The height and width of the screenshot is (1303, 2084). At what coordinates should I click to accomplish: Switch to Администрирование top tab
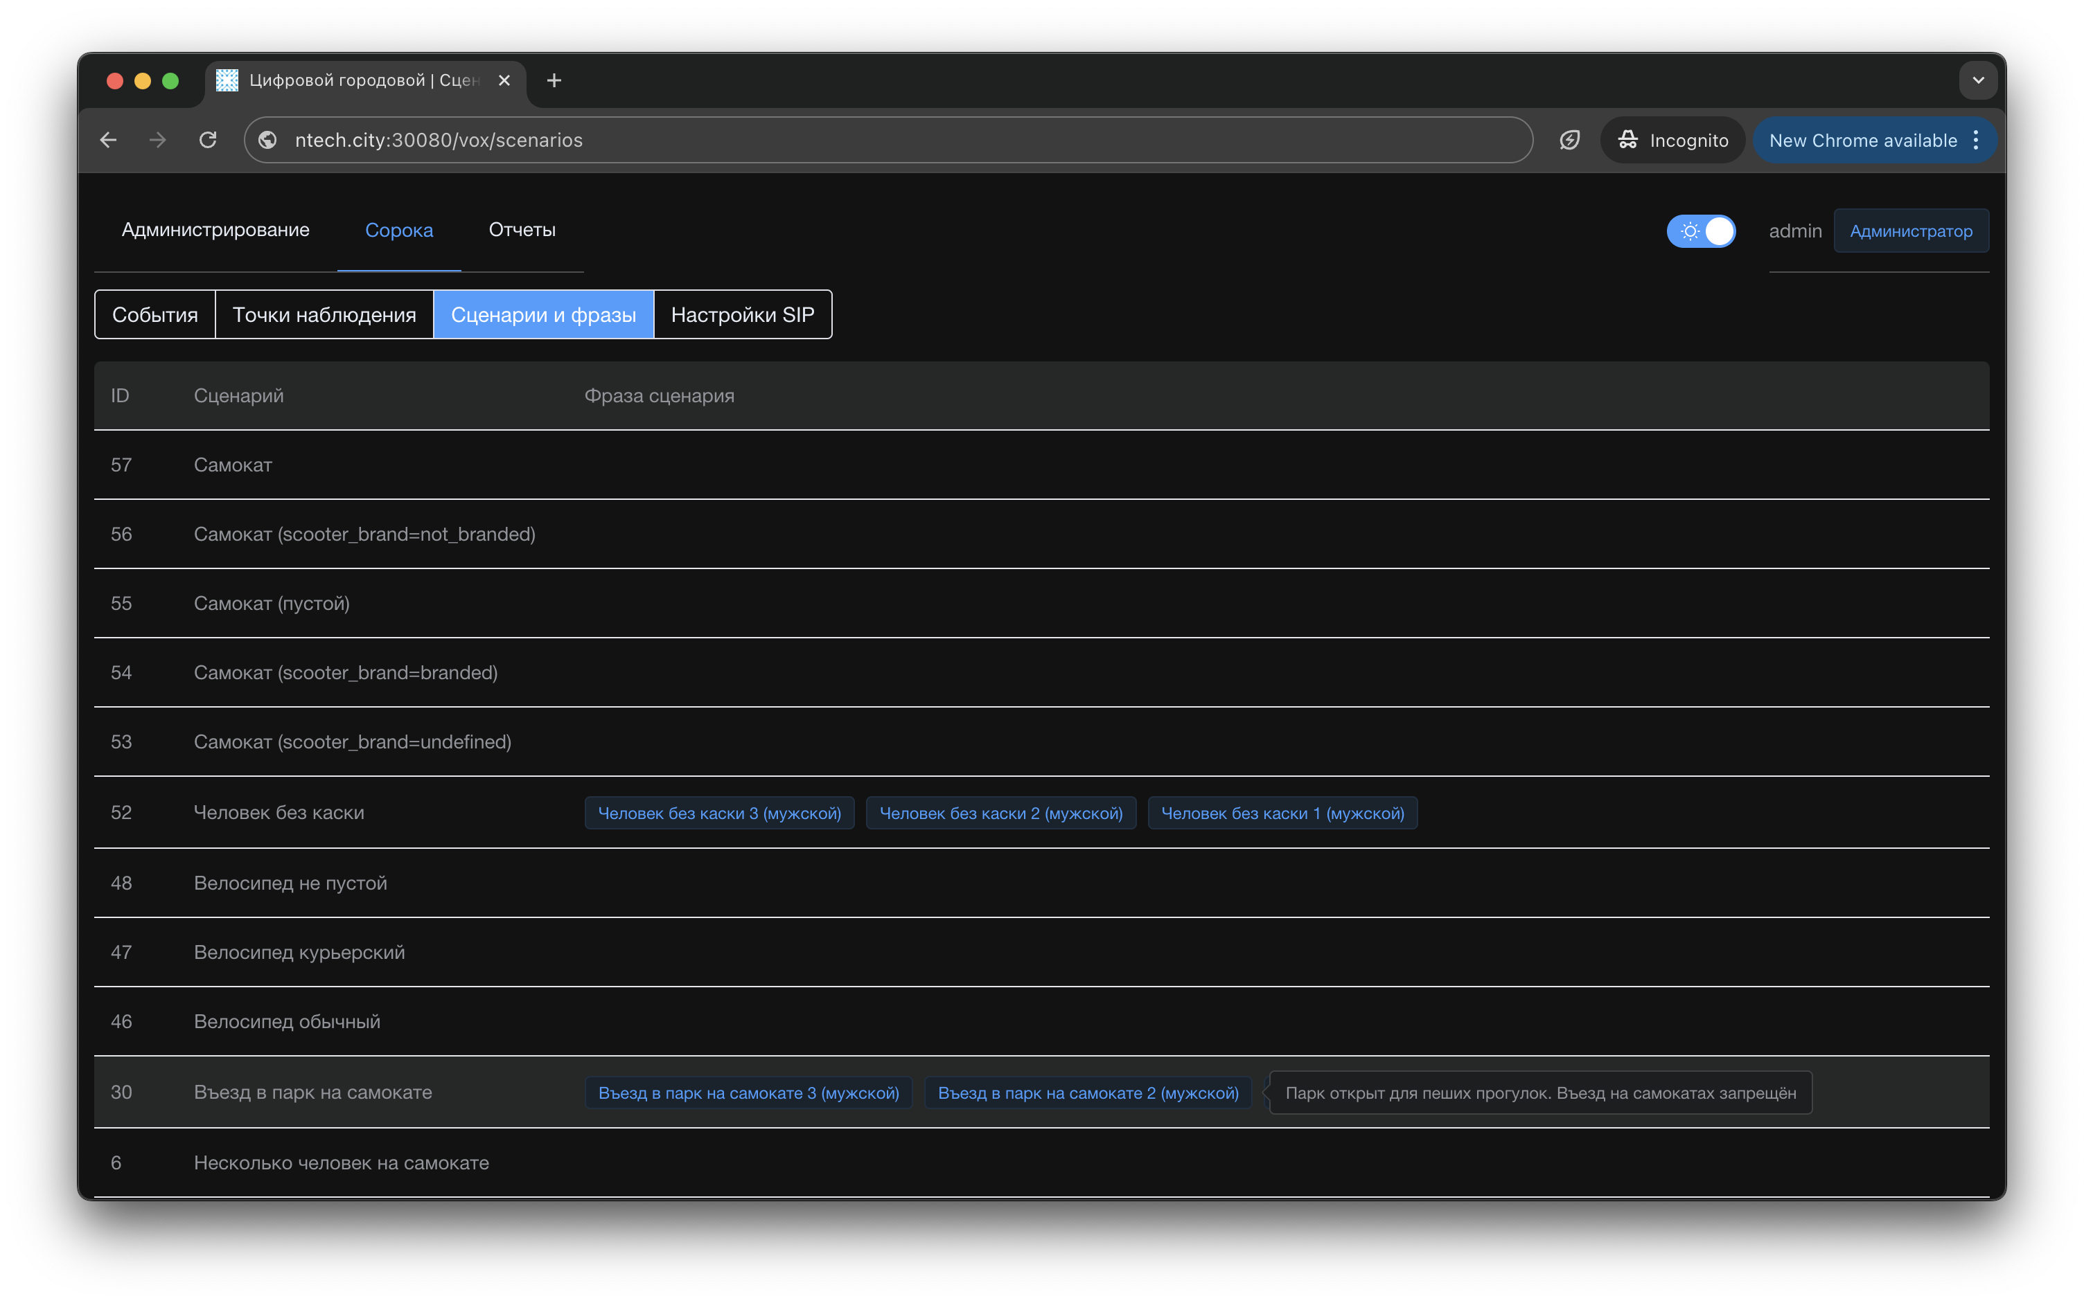pyautogui.click(x=215, y=230)
